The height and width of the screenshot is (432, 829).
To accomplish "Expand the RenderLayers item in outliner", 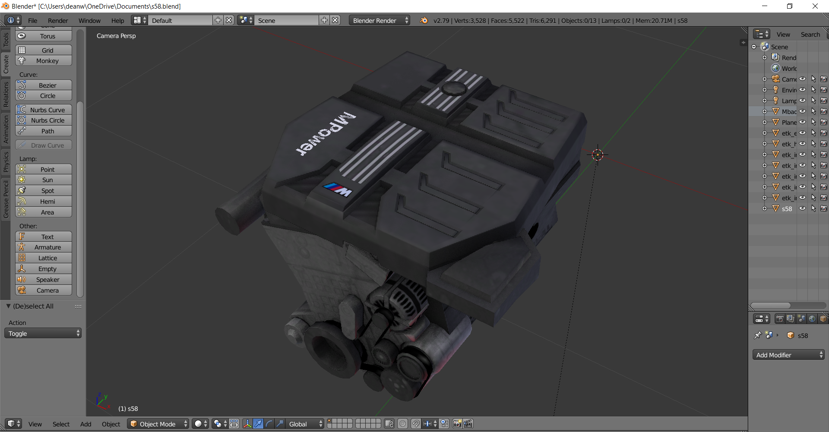I will [x=765, y=57].
